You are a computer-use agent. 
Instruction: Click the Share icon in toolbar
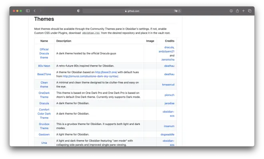(x=237, y=11)
